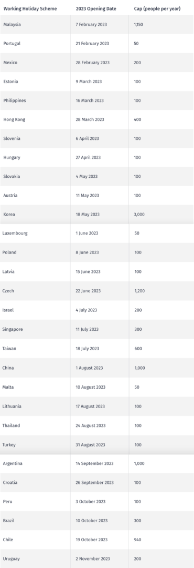Viewport: 194px width, 568px height.
Task: Select the Mexico cap value 200
Action: click(x=137, y=63)
